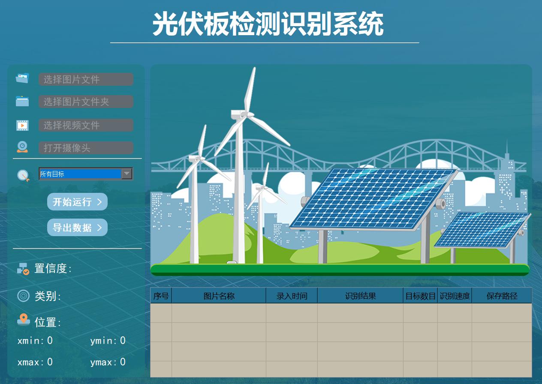The image size is (542, 384).
Task: Click the xmax value readout
Action: click(50, 362)
